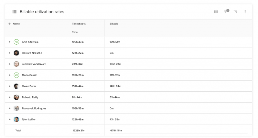Screen dimensions: 258x138
Task: Expand the Howard Nitzsche row
Action: click(x=10, y=53)
